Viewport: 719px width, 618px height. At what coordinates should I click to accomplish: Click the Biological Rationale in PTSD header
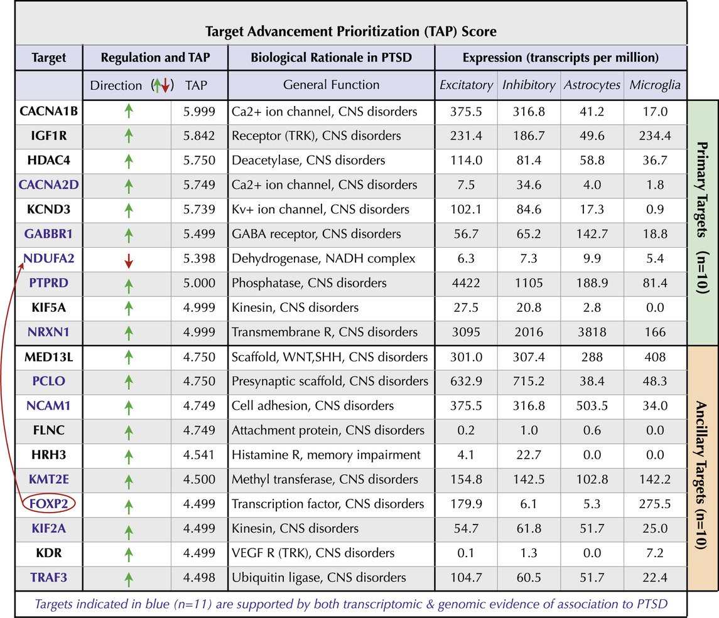[x=331, y=58]
